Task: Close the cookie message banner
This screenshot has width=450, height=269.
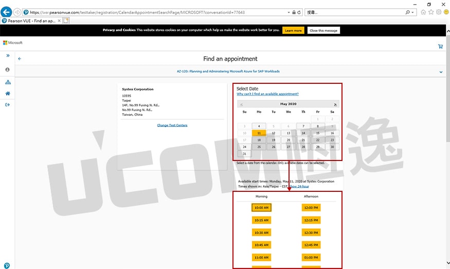Action: 323,30
